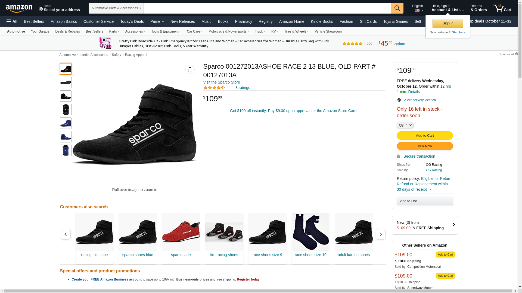Click the Buy Now button
Viewport: 522px width, 293px height.
(x=425, y=146)
